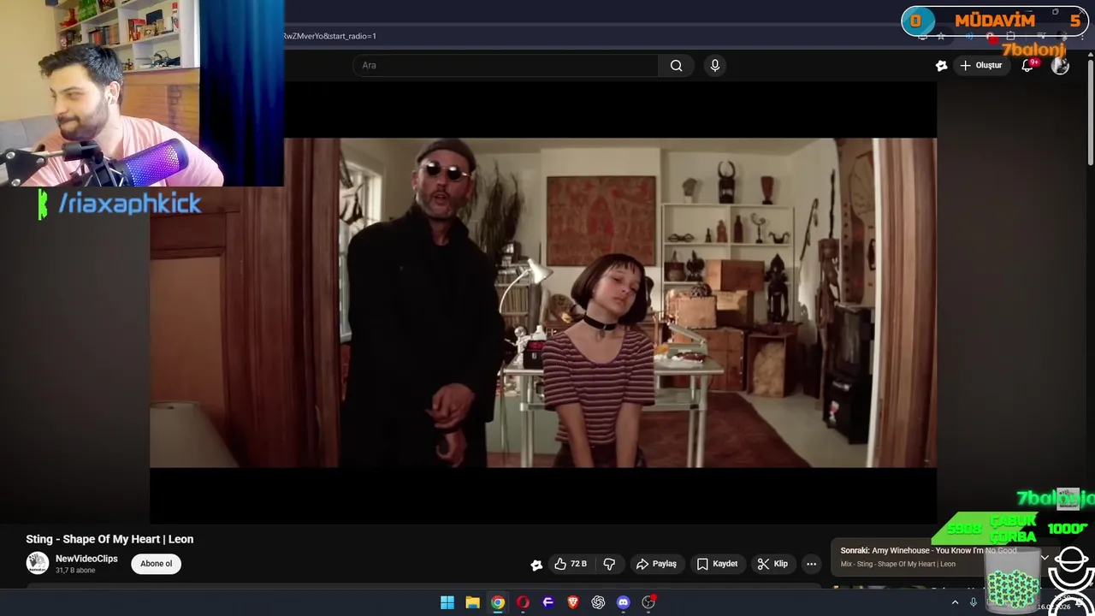Open File Explorer from the taskbar
Viewport: 1095px width, 616px height.
(x=472, y=602)
